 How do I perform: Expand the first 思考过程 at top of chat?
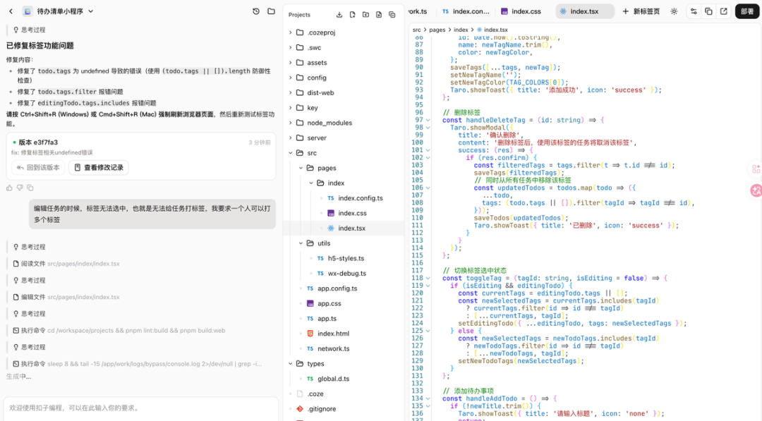[x=29, y=30]
